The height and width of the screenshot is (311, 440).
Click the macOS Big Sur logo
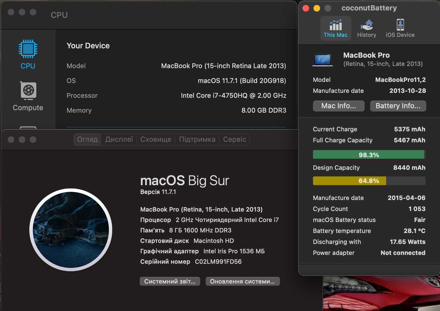tap(71, 230)
